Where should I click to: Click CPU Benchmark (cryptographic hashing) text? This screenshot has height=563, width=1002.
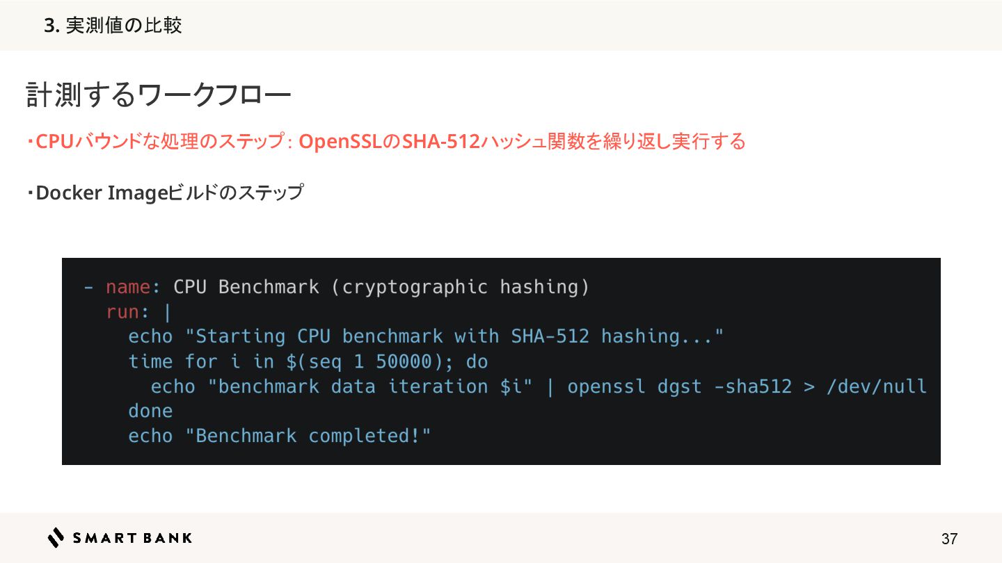click(x=381, y=287)
